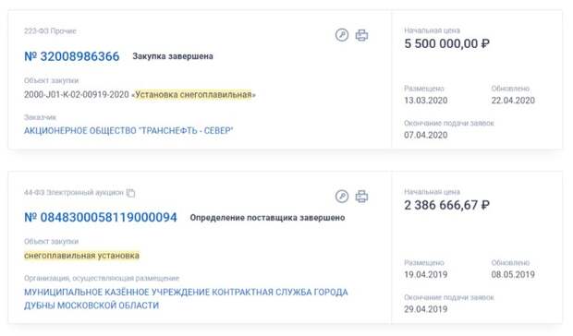Click initial price 2 386 666,67 ₽
Viewport: 573px width, 336px height.
[446, 206]
